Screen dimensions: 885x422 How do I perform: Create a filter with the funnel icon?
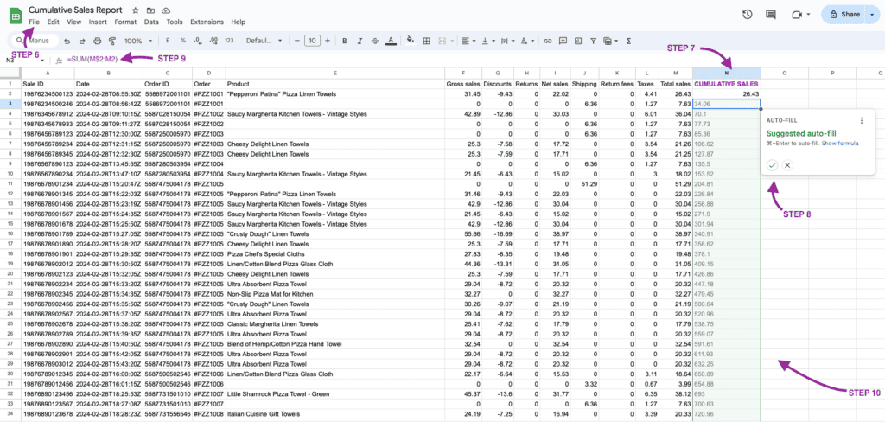coord(593,41)
